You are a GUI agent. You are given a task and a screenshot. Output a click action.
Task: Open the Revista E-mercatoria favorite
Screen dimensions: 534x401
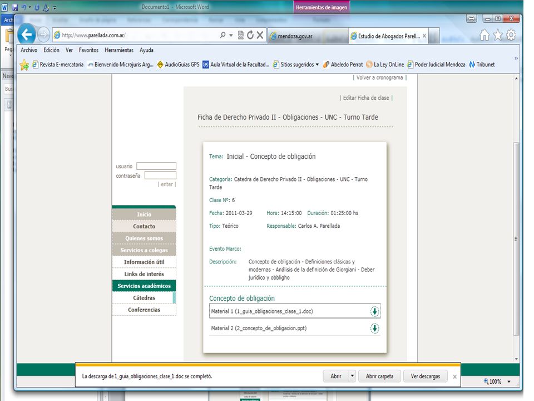(x=58, y=65)
